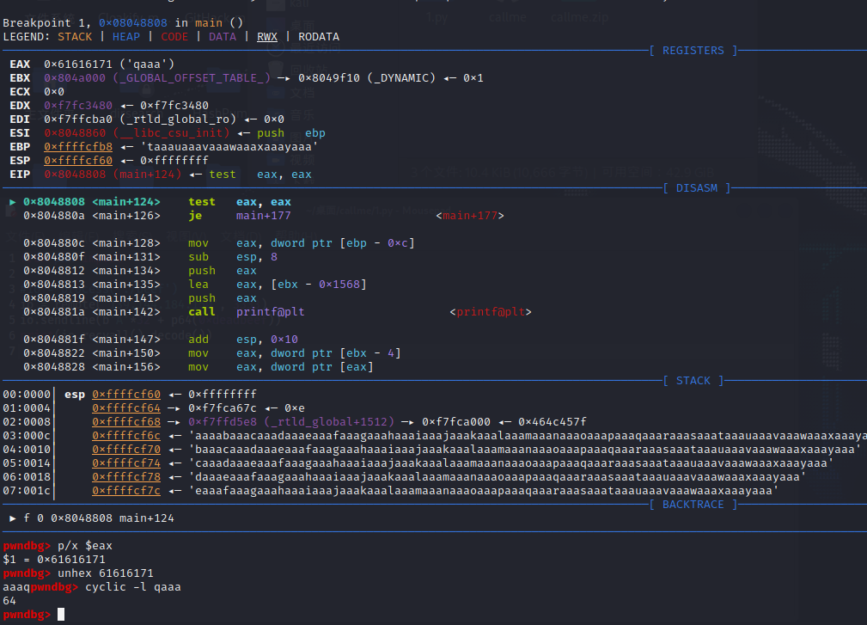Image resolution: width=867 pixels, height=625 pixels.
Task: Click the call printf@plt instruction line
Action: point(247,312)
